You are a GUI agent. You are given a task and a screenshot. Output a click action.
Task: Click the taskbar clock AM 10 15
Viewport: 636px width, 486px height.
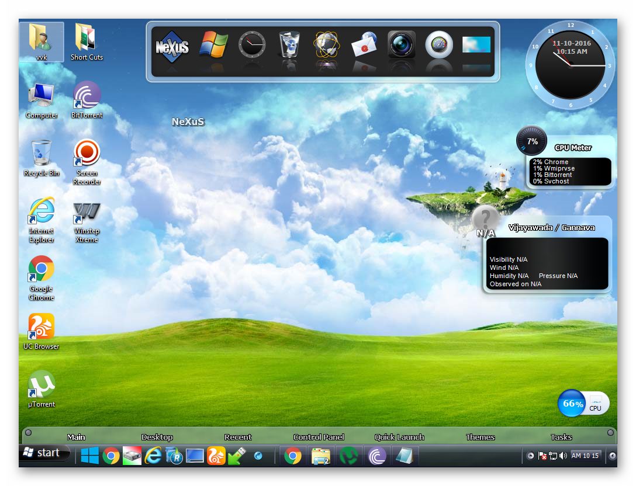[x=585, y=456]
